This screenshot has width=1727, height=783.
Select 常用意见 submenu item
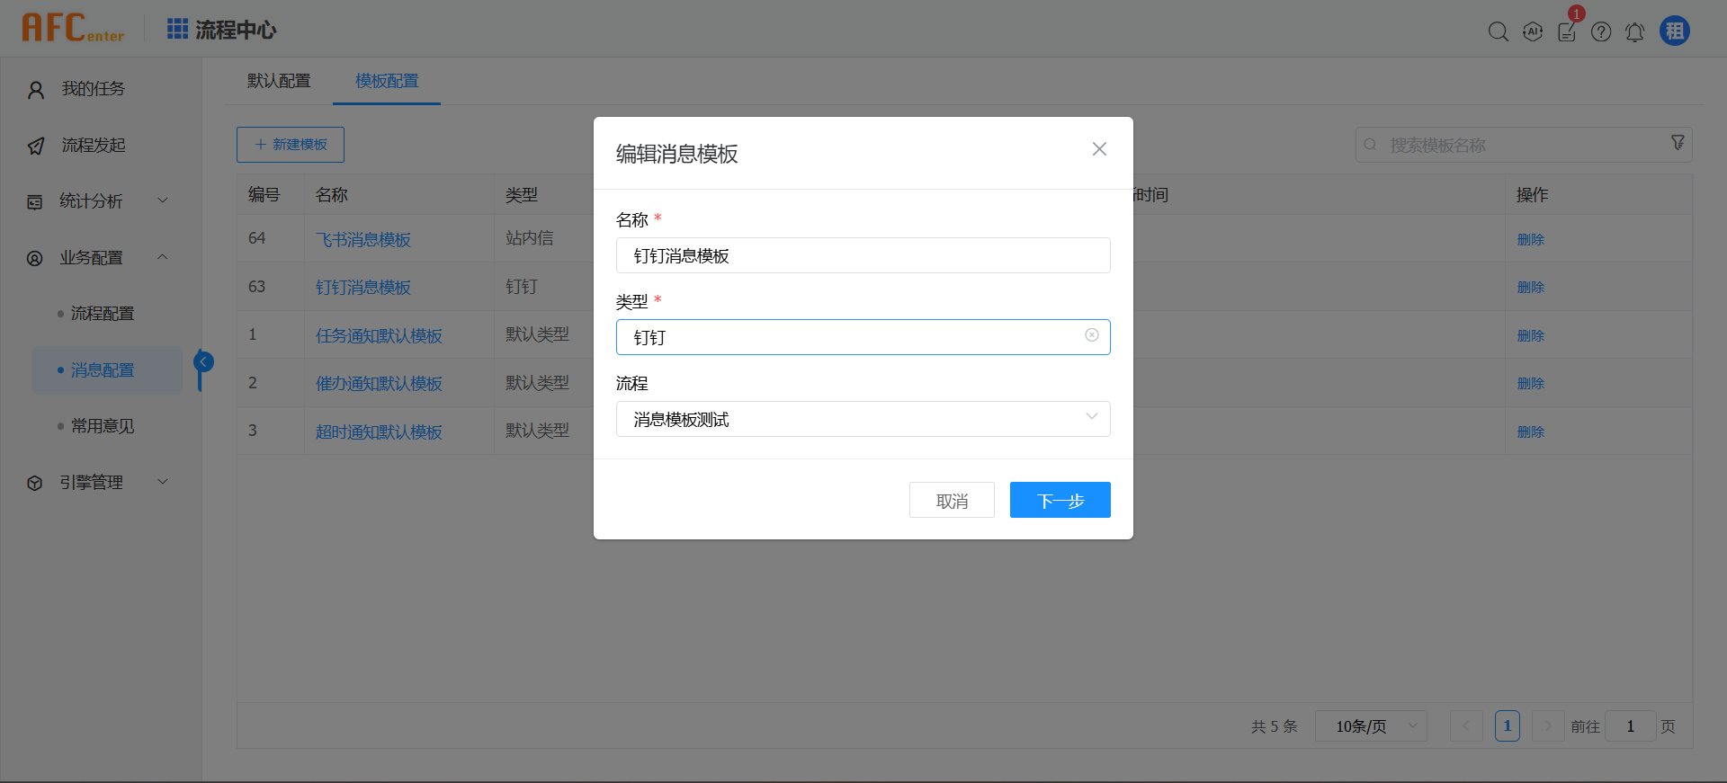(103, 426)
